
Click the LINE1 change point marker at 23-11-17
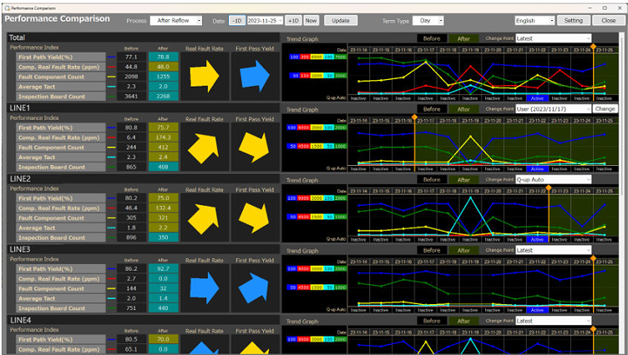point(414,117)
